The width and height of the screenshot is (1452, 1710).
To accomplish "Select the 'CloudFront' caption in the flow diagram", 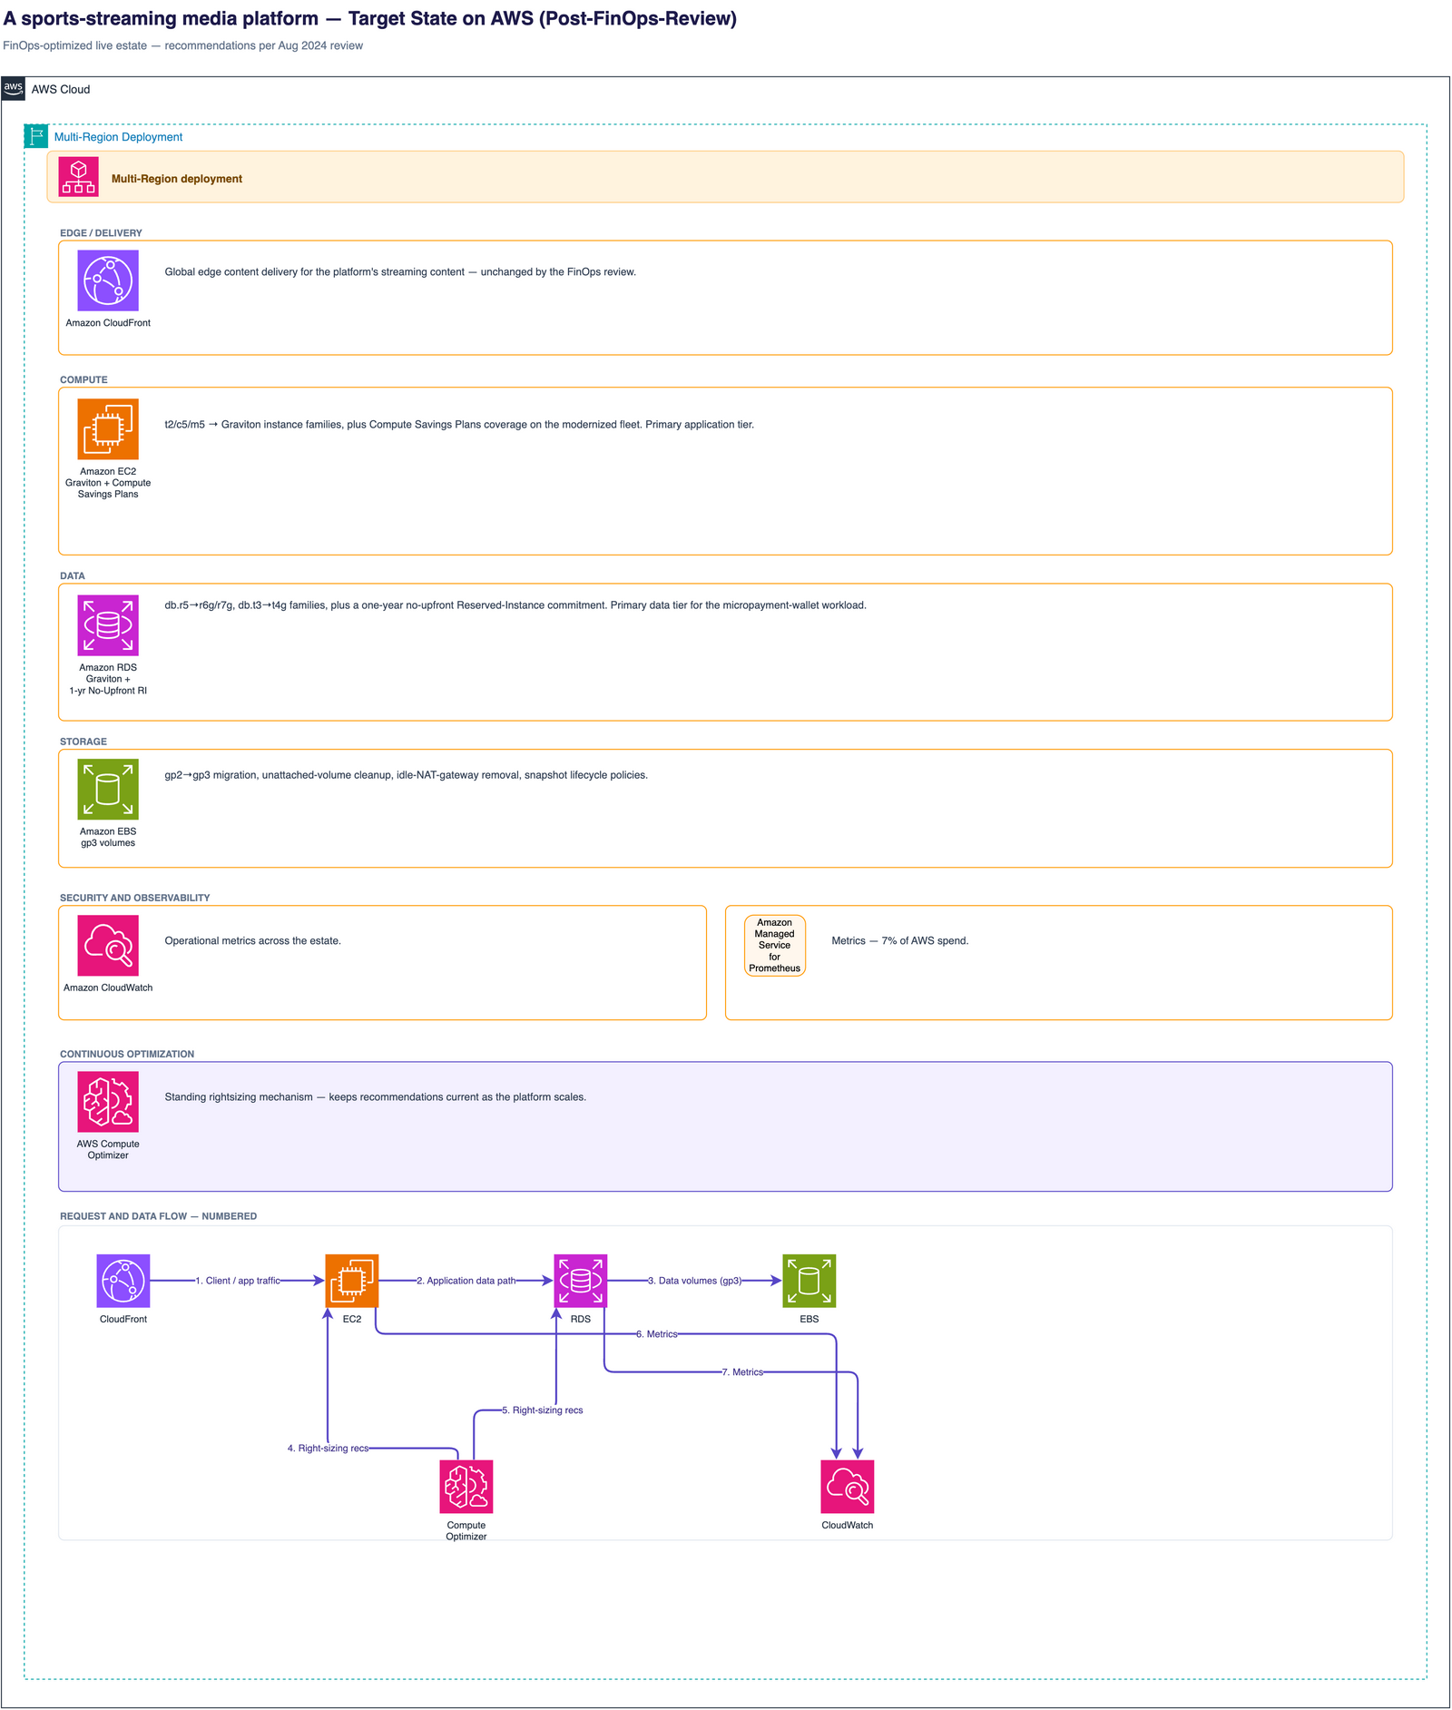I will click(x=123, y=1320).
